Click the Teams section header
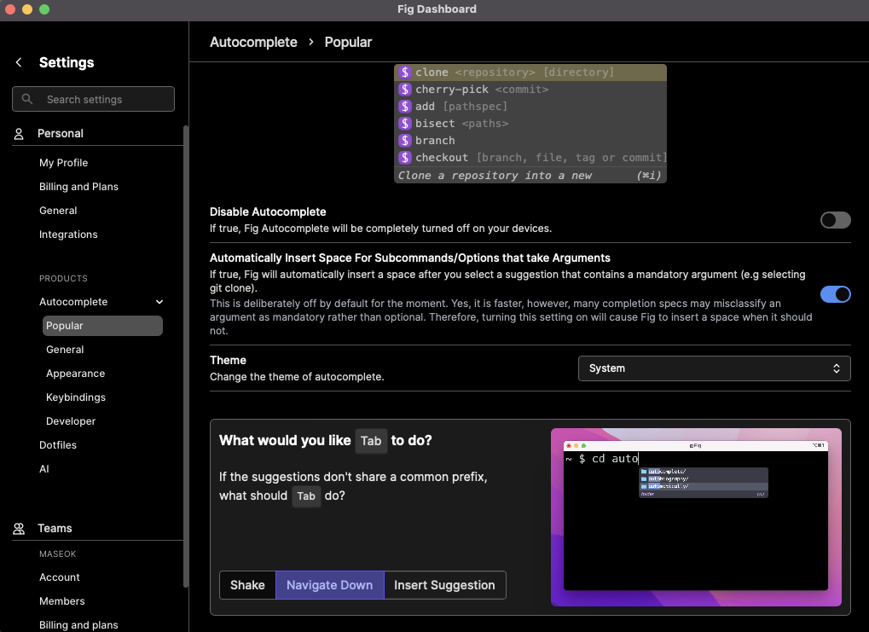This screenshot has width=869, height=632. 55,528
